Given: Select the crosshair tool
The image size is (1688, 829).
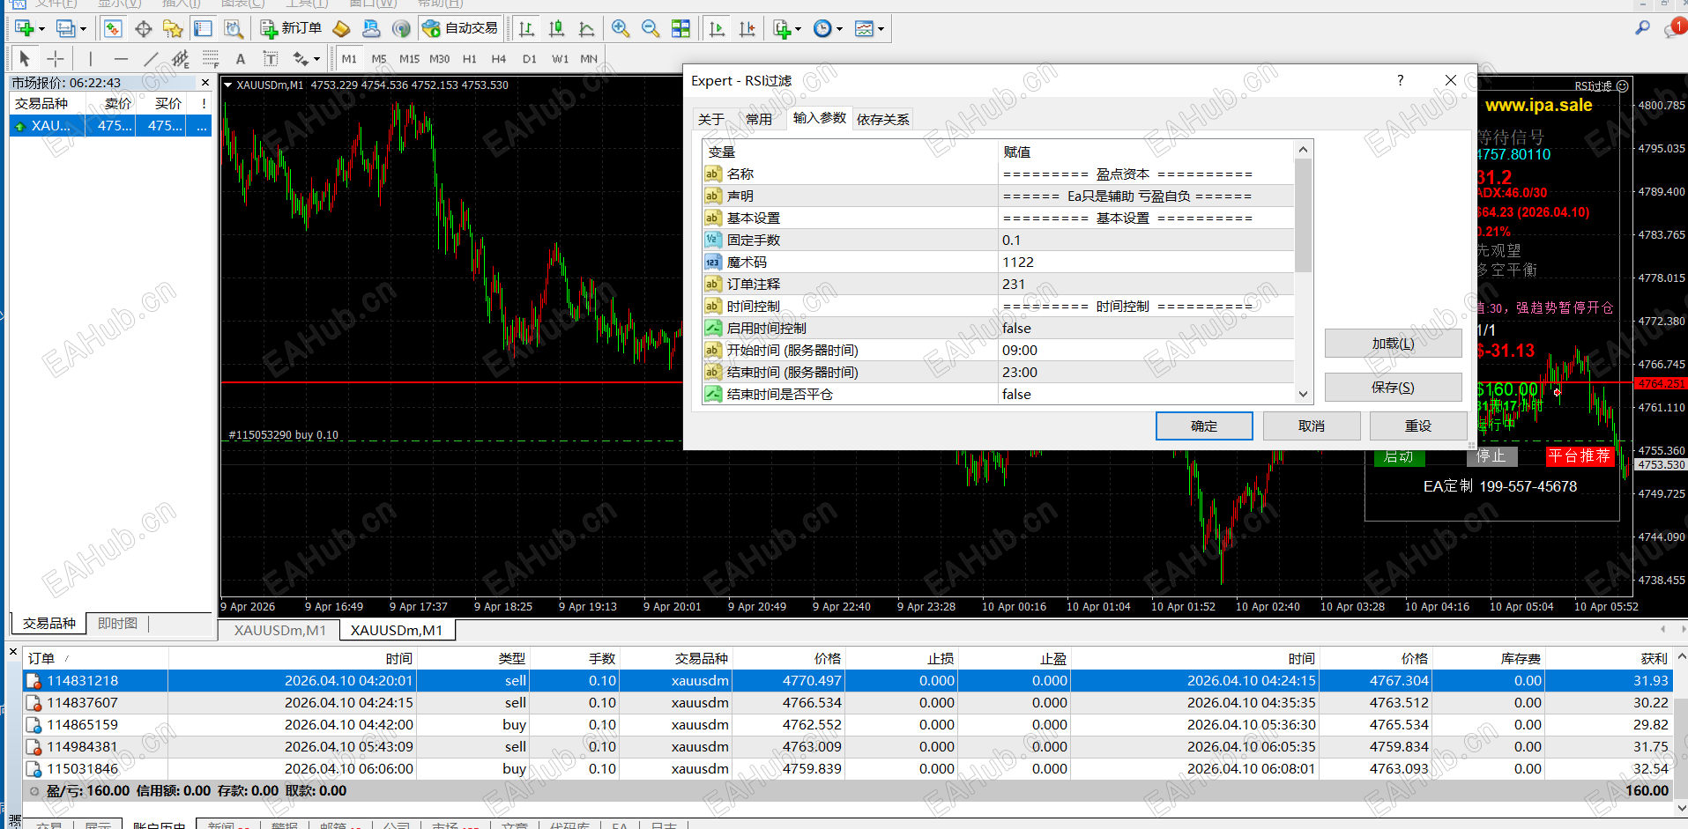Looking at the screenshot, I should click(x=55, y=59).
